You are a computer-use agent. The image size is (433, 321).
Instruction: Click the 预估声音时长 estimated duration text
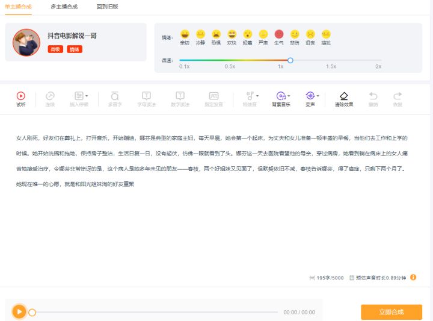[x=381, y=278]
